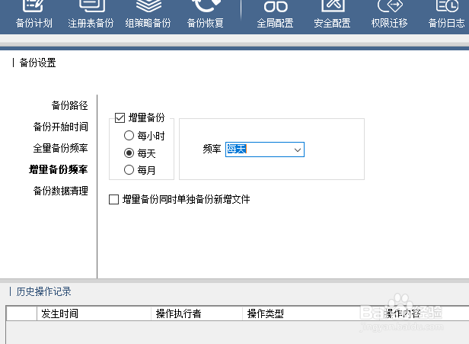Switch to 备份开始时间 settings tab
Viewport: 469px width, 344px height.
click(61, 127)
